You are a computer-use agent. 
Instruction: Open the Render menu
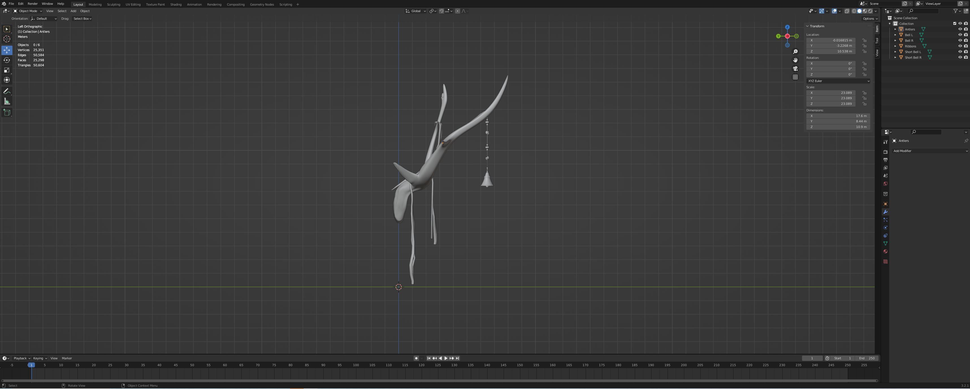click(x=33, y=4)
